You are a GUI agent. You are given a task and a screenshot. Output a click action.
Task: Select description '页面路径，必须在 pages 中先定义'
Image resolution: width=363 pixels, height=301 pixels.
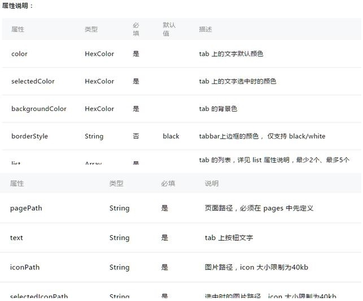[259, 208]
